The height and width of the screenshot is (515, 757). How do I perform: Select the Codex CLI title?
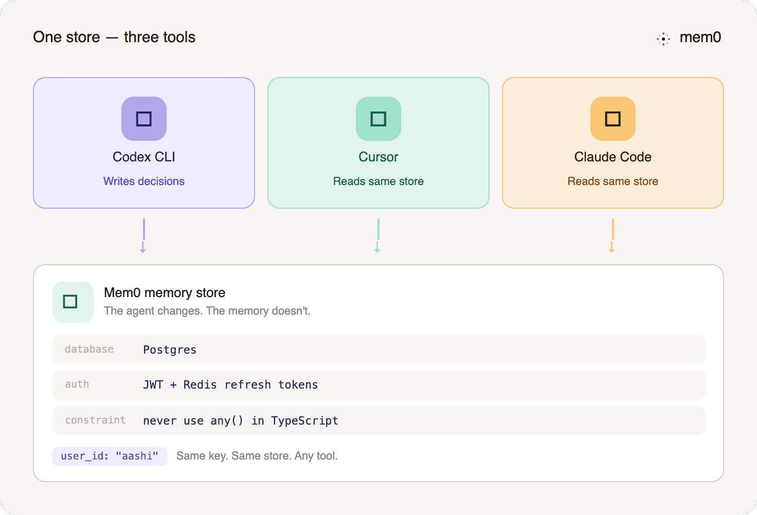(144, 157)
